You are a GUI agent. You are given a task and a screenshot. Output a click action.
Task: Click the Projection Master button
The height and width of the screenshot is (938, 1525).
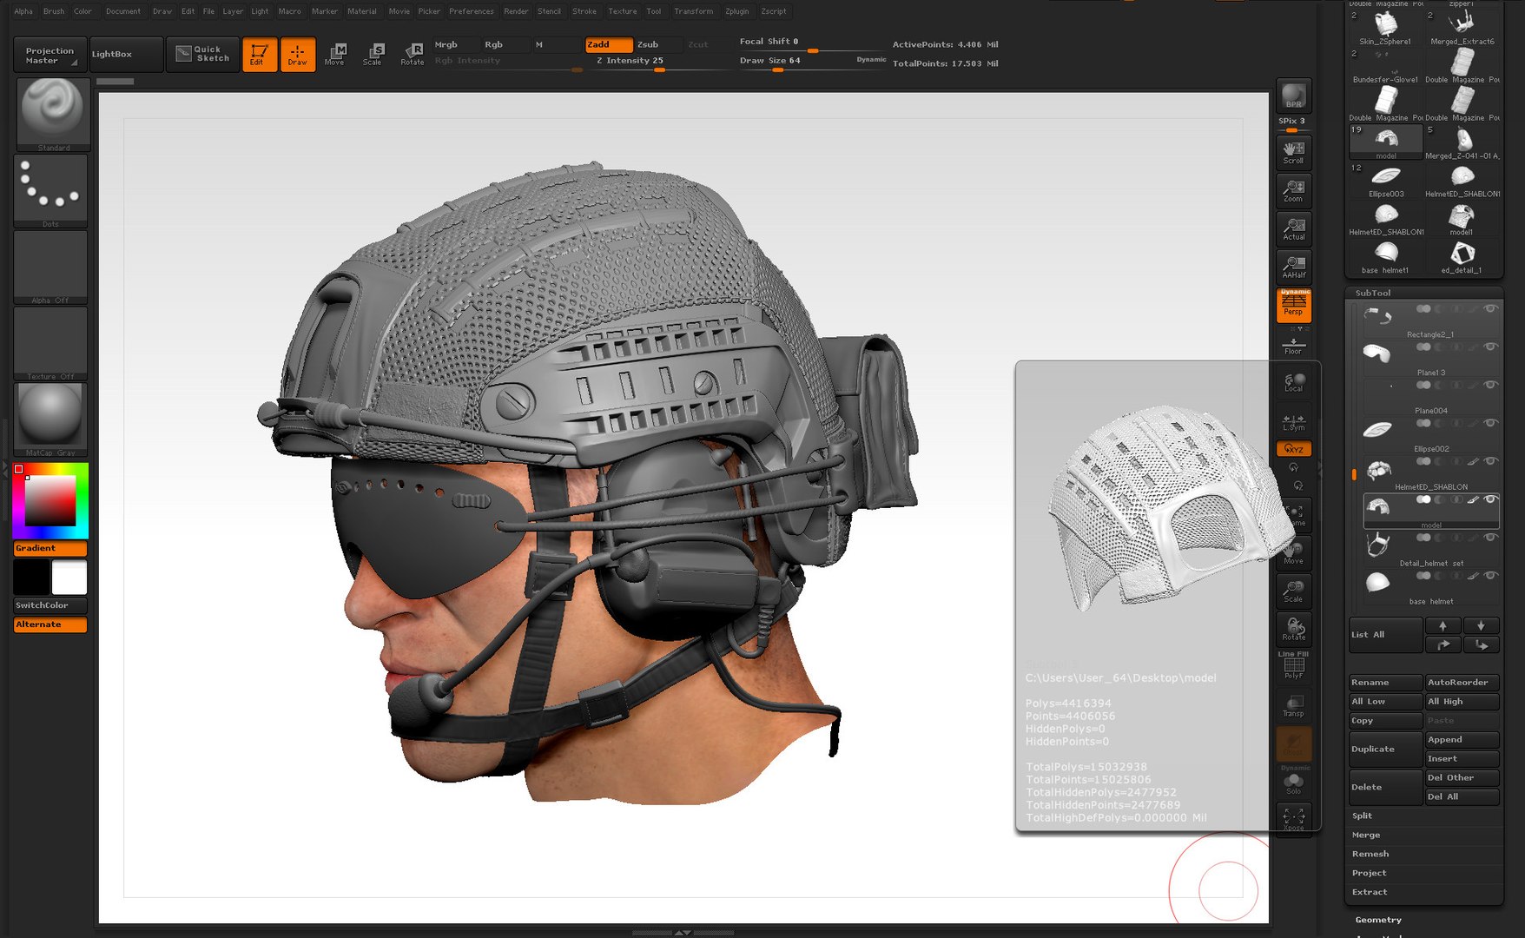(x=50, y=55)
